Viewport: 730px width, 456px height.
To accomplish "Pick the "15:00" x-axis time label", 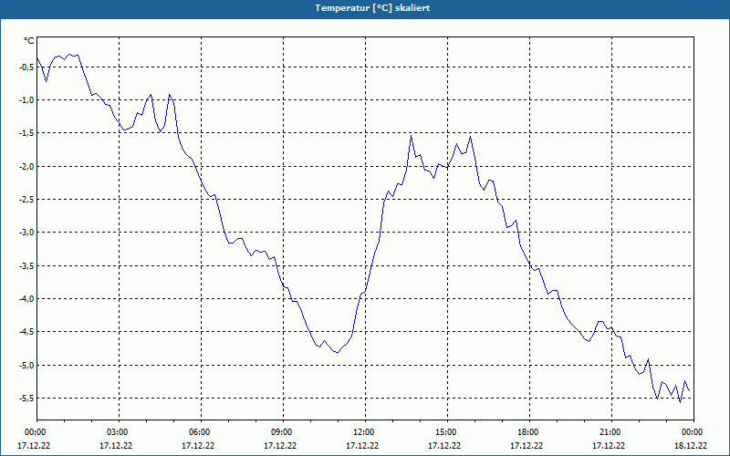I will pos(447,432).
